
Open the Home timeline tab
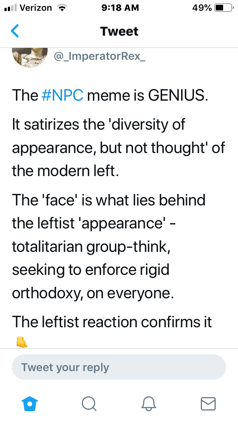coord(30,403)
